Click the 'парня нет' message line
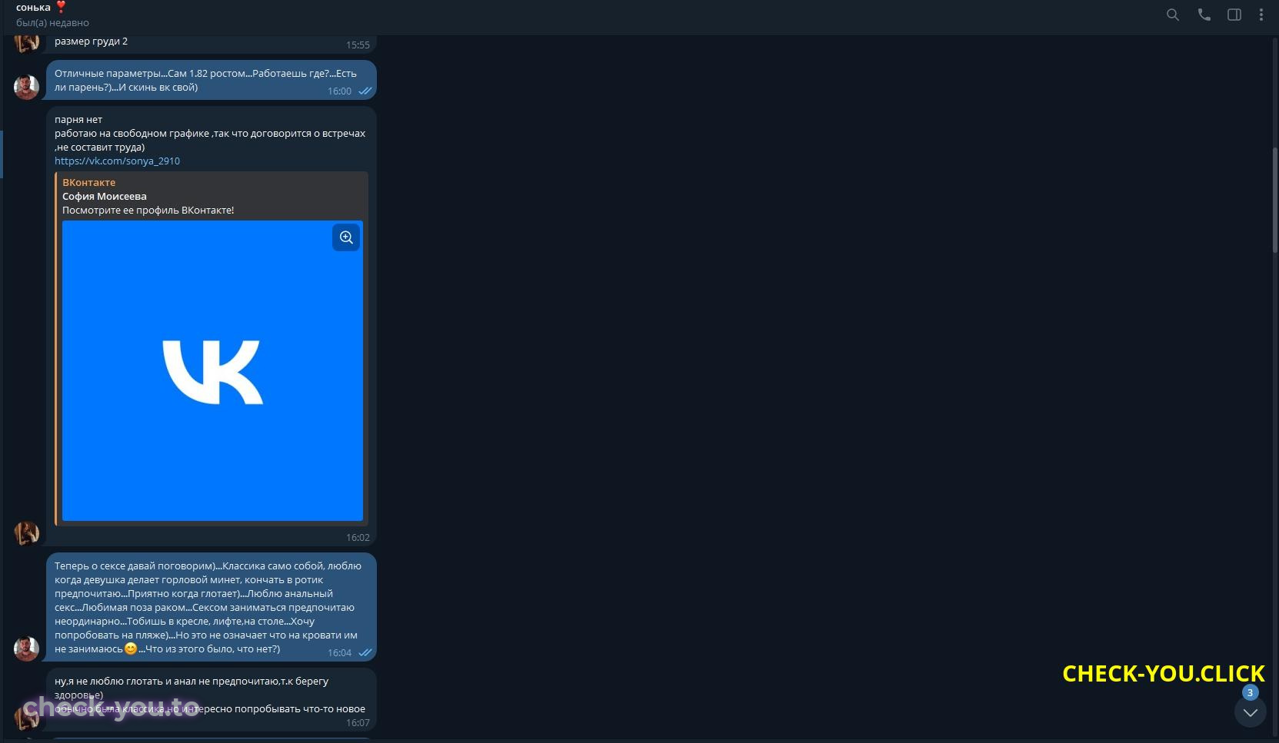The image size is (1279, 743). (x=78, y=120)
